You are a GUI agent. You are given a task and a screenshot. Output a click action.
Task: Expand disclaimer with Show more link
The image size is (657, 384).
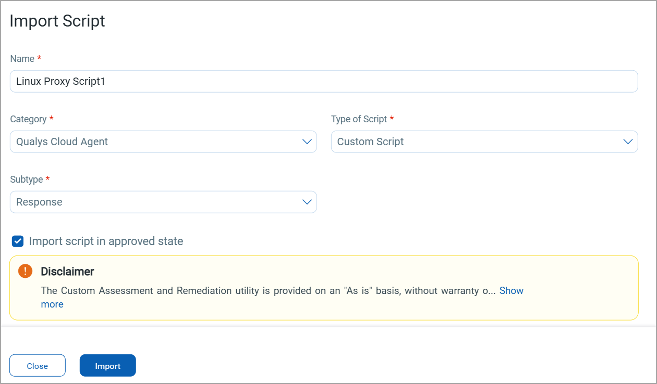click(511, 290)
